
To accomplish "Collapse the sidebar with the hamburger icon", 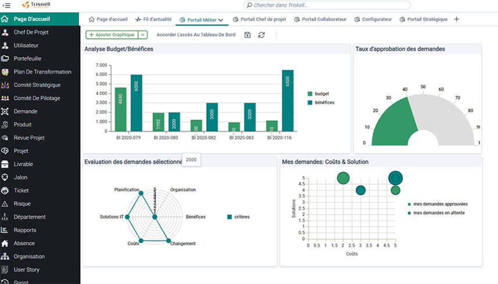I will point(6,5).
